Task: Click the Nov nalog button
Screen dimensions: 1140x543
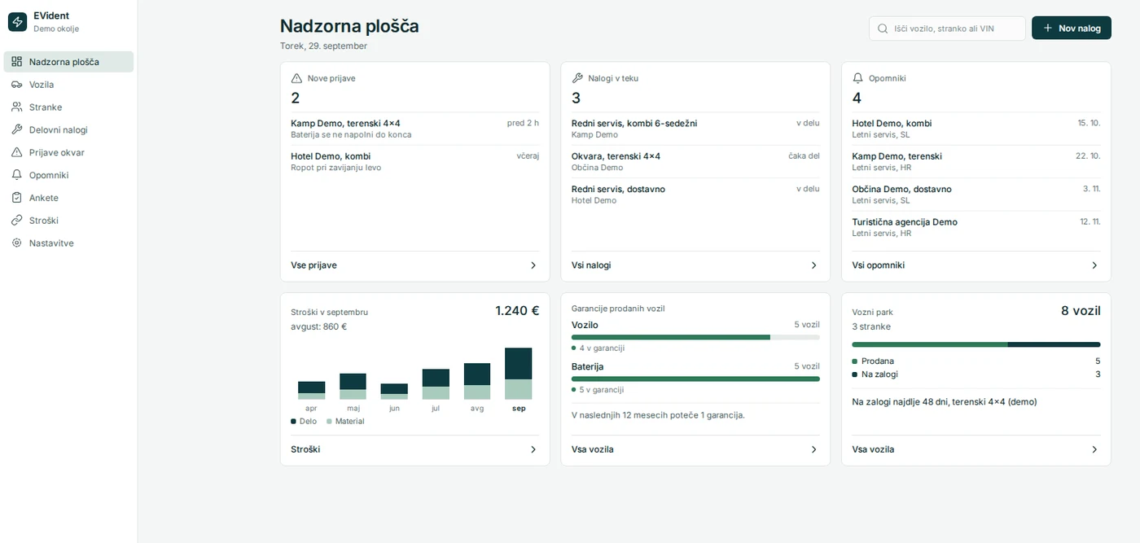Action: click(1072, 28)
